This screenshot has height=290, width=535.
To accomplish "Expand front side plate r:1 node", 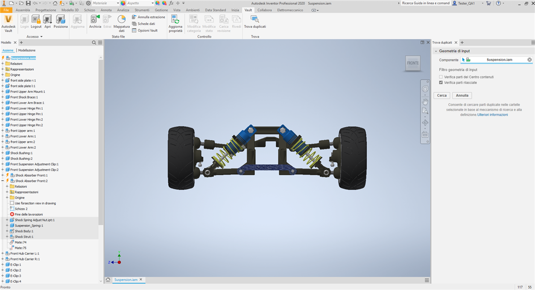I will 3,80.
